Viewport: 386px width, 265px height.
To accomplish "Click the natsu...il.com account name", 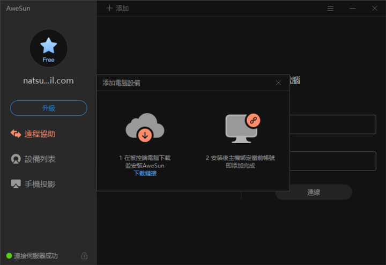I will [x=48, y=80].
